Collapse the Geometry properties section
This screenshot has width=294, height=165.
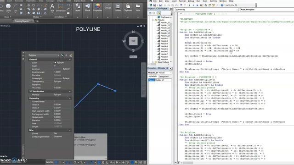70,99
